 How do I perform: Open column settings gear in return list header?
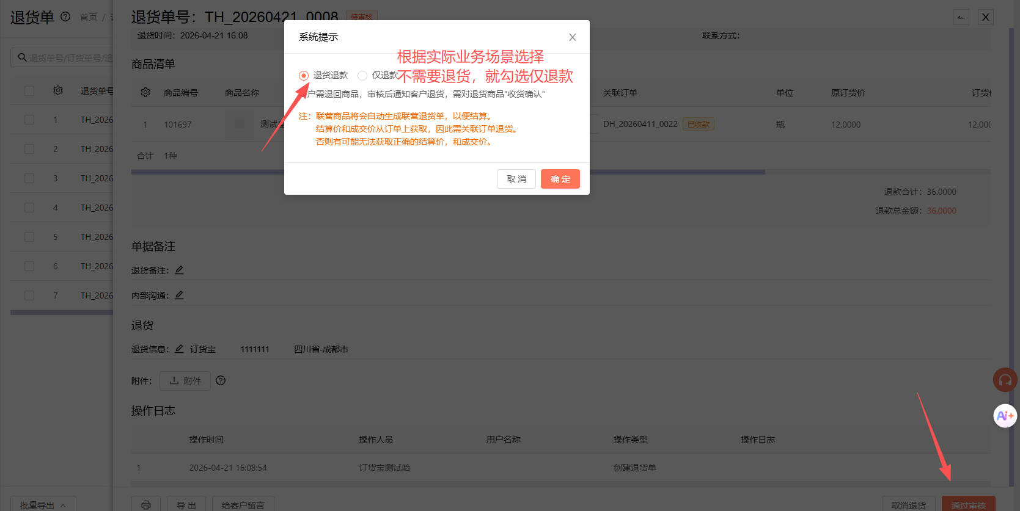click(x=58, y=90)
